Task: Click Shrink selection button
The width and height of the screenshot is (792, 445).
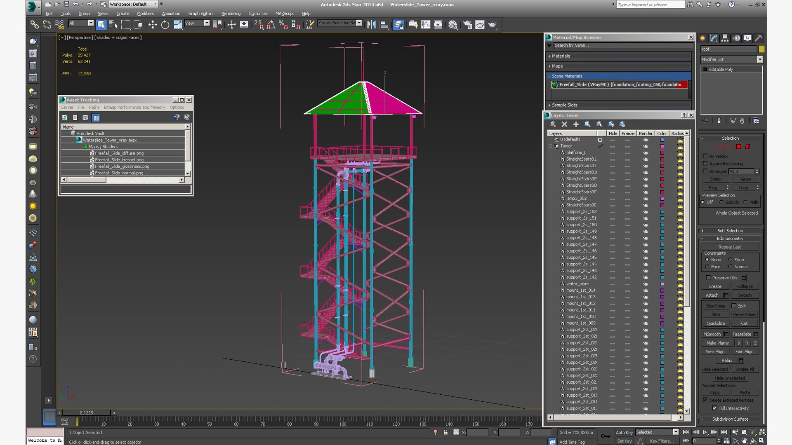Action: [716, 179]
